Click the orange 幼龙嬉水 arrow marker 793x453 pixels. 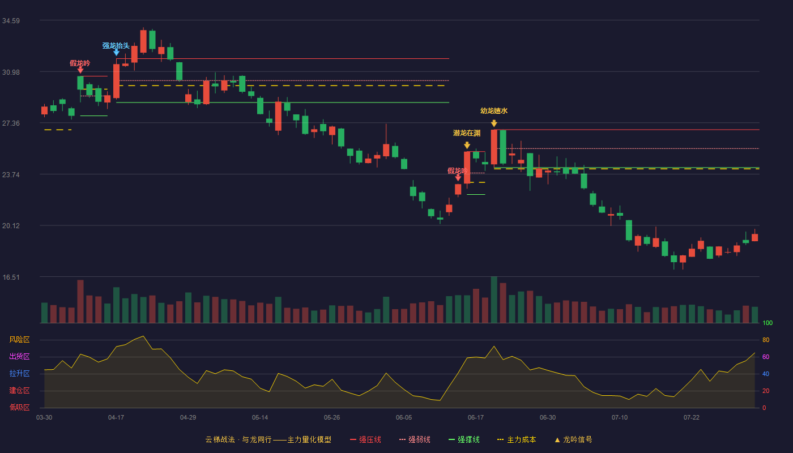point(494,123)
